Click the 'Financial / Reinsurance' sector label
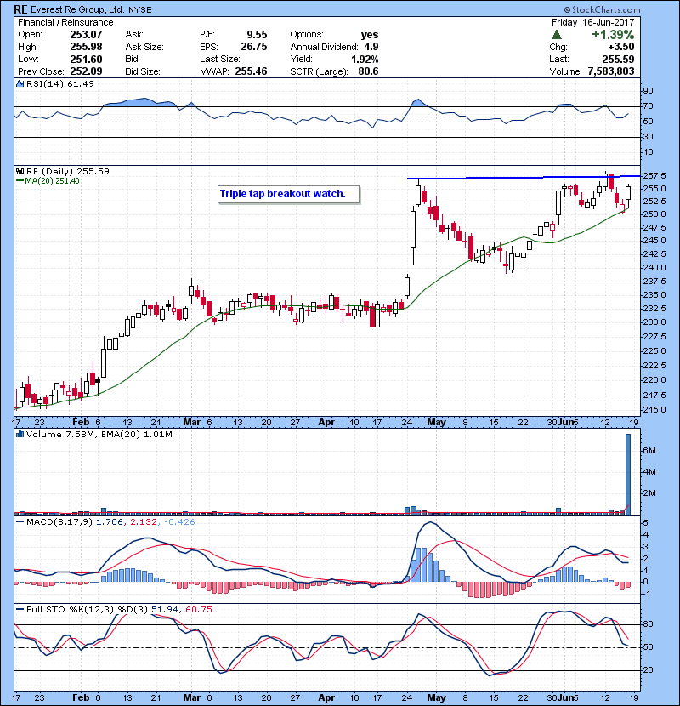This screenshot has height=706, width=680. [x=65, y=22]
